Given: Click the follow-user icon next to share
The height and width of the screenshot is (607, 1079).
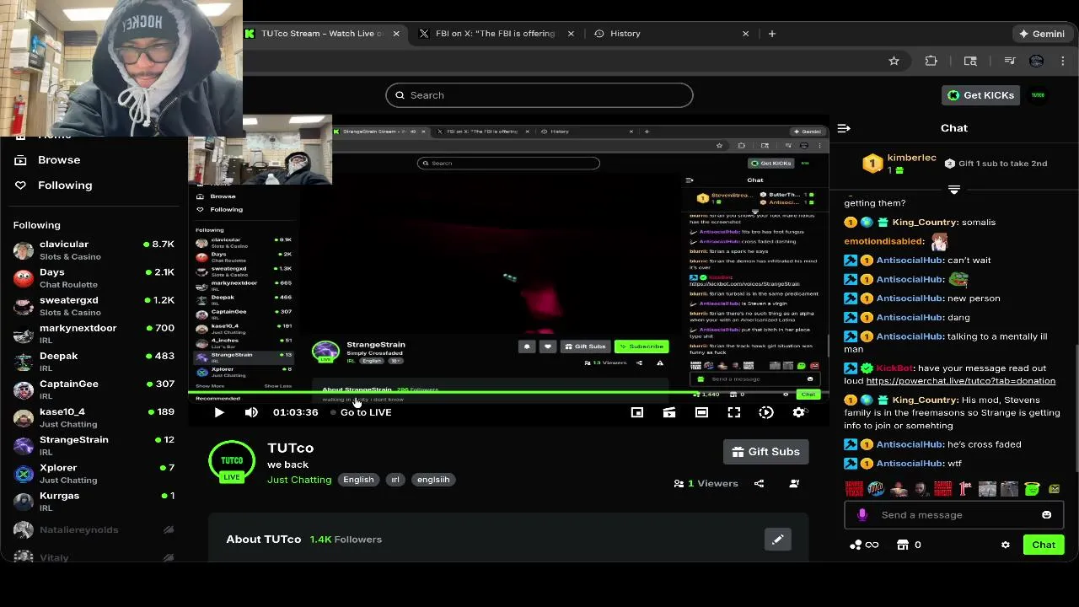Looking at the screenshot, I should (794, 483).
